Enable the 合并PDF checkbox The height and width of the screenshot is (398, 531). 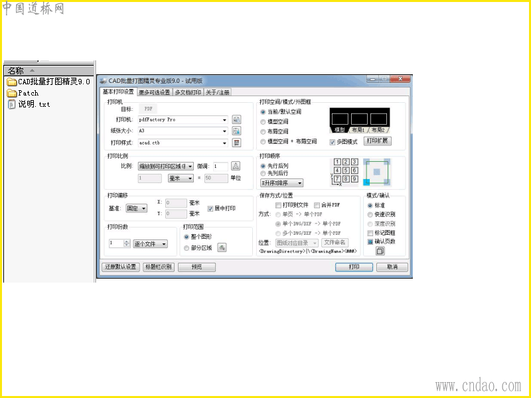coord(317,205)
